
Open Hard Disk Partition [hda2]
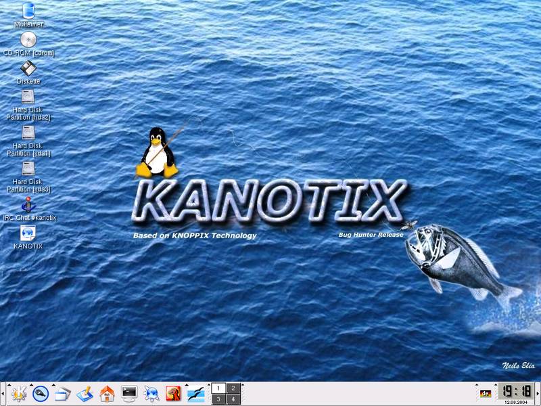28,97
